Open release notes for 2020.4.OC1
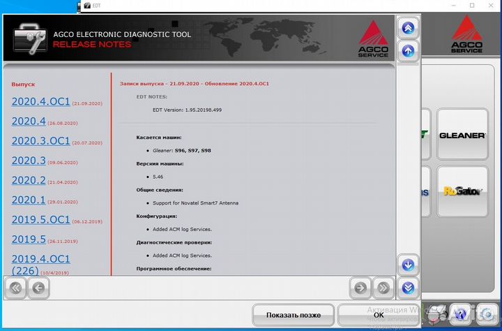502x331 pixels. pos(40,102)
